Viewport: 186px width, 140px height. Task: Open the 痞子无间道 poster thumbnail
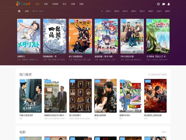click(x=80, y=36)
